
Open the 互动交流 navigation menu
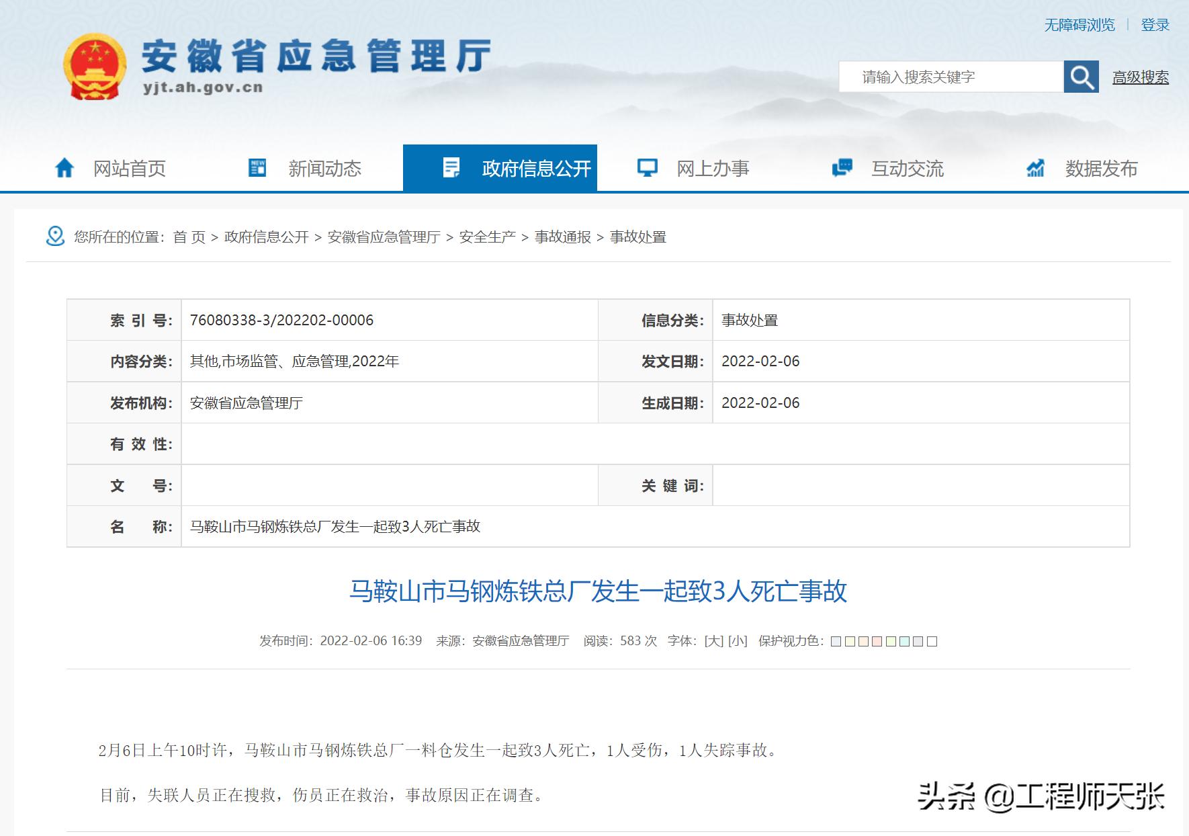[907, 169]
